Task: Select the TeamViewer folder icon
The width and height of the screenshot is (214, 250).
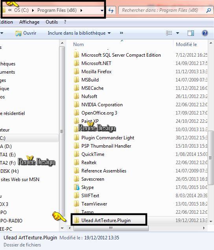Action: click(76, 204)
